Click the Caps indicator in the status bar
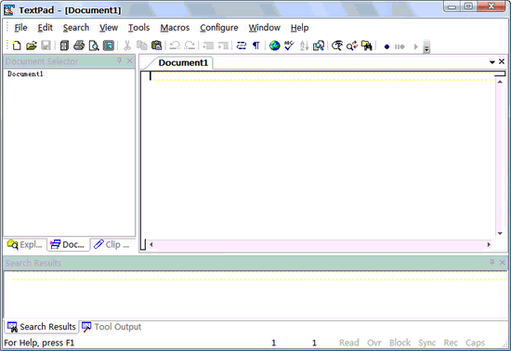 click(x=475, y=343)
